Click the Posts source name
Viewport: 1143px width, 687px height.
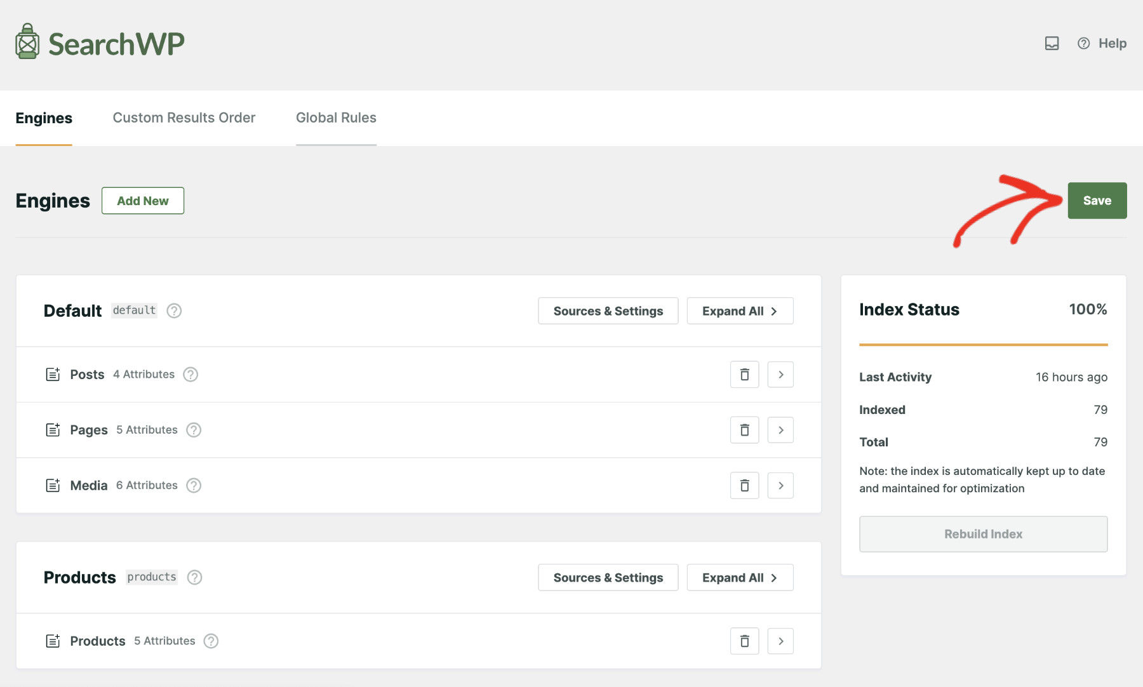tap(87, 375)
